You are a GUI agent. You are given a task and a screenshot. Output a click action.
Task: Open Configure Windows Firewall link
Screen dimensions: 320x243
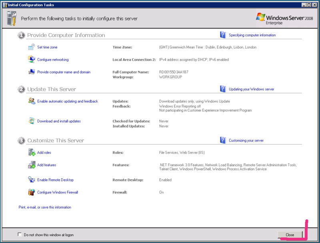[58, 192]
